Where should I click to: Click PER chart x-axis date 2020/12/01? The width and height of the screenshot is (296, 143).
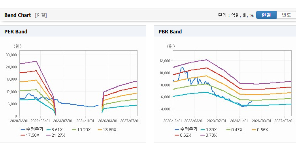point(19,121)
